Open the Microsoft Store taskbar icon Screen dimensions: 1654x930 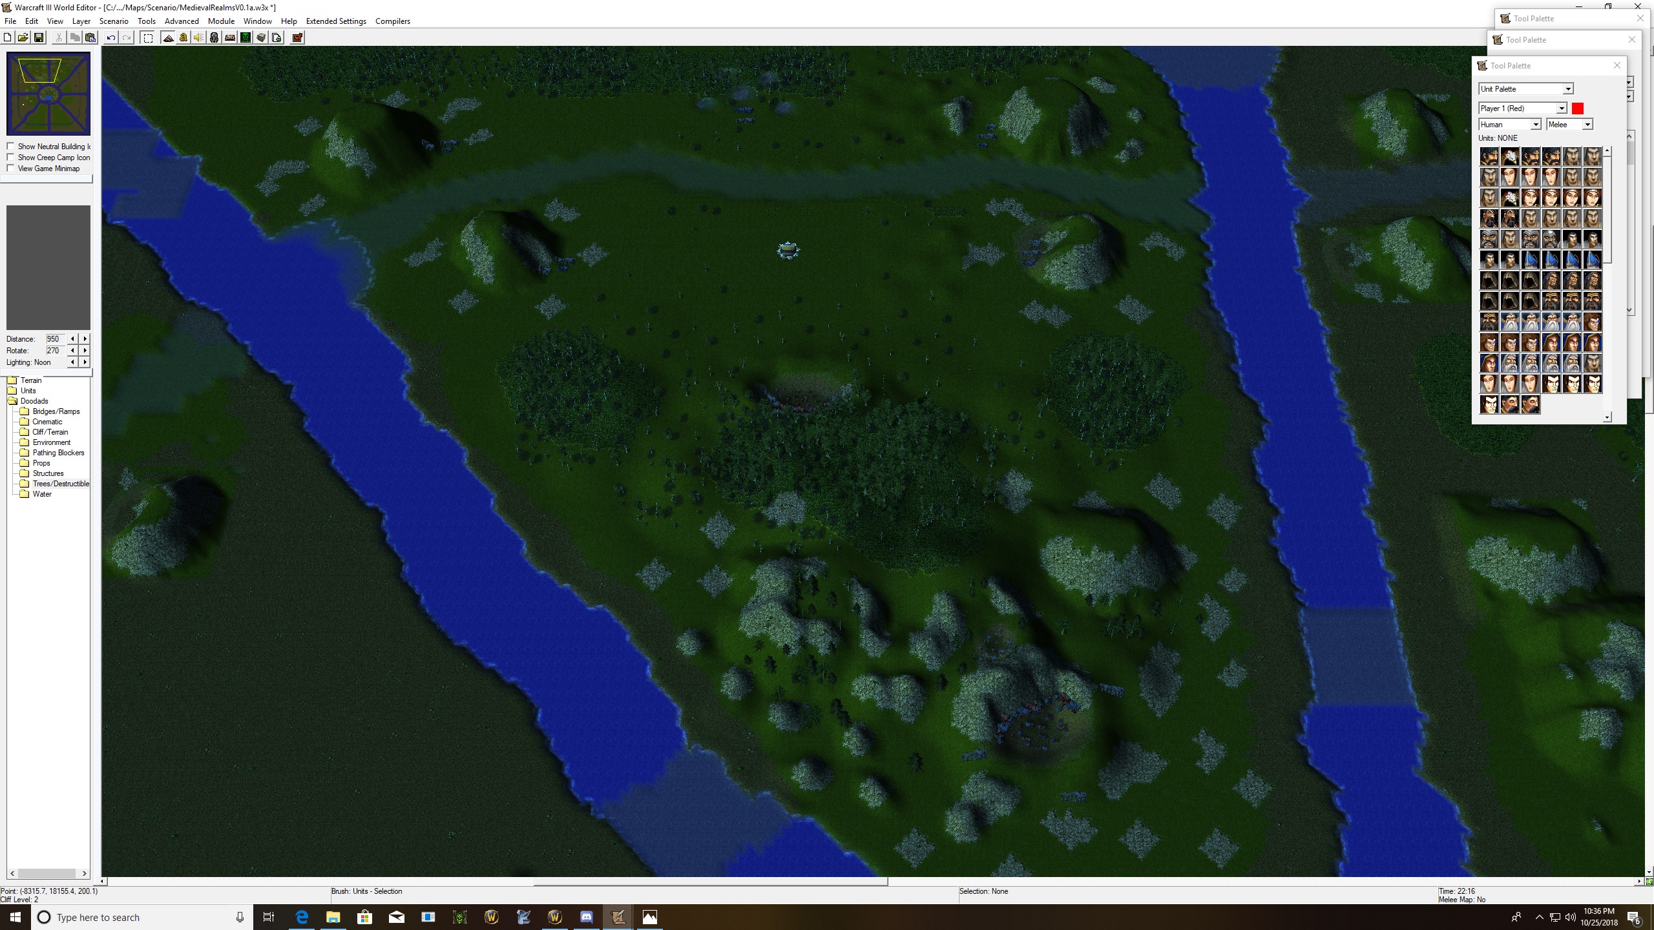(x=365, y=917)
